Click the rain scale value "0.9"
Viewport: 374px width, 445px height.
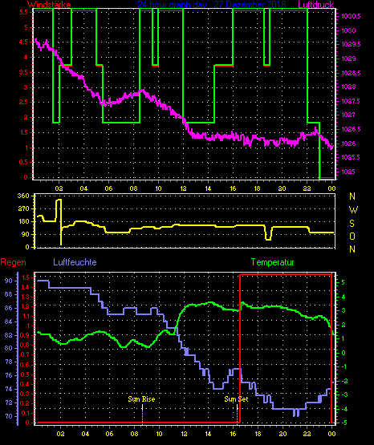point(26,335)
